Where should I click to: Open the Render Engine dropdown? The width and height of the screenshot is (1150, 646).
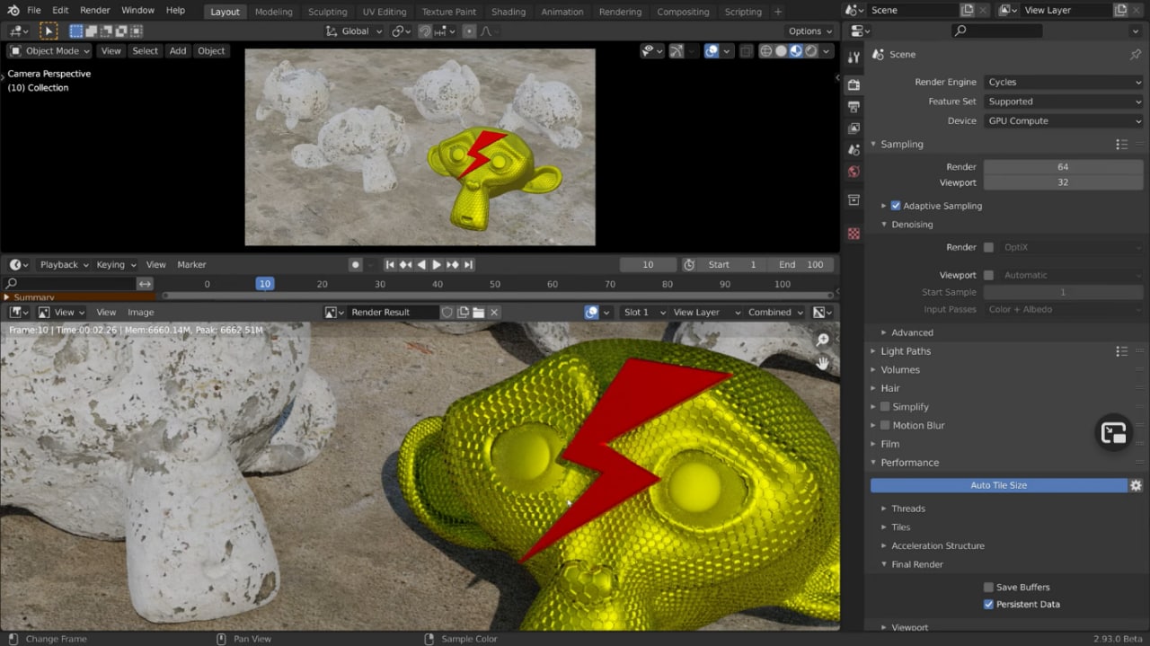(x=1063, y=82)
